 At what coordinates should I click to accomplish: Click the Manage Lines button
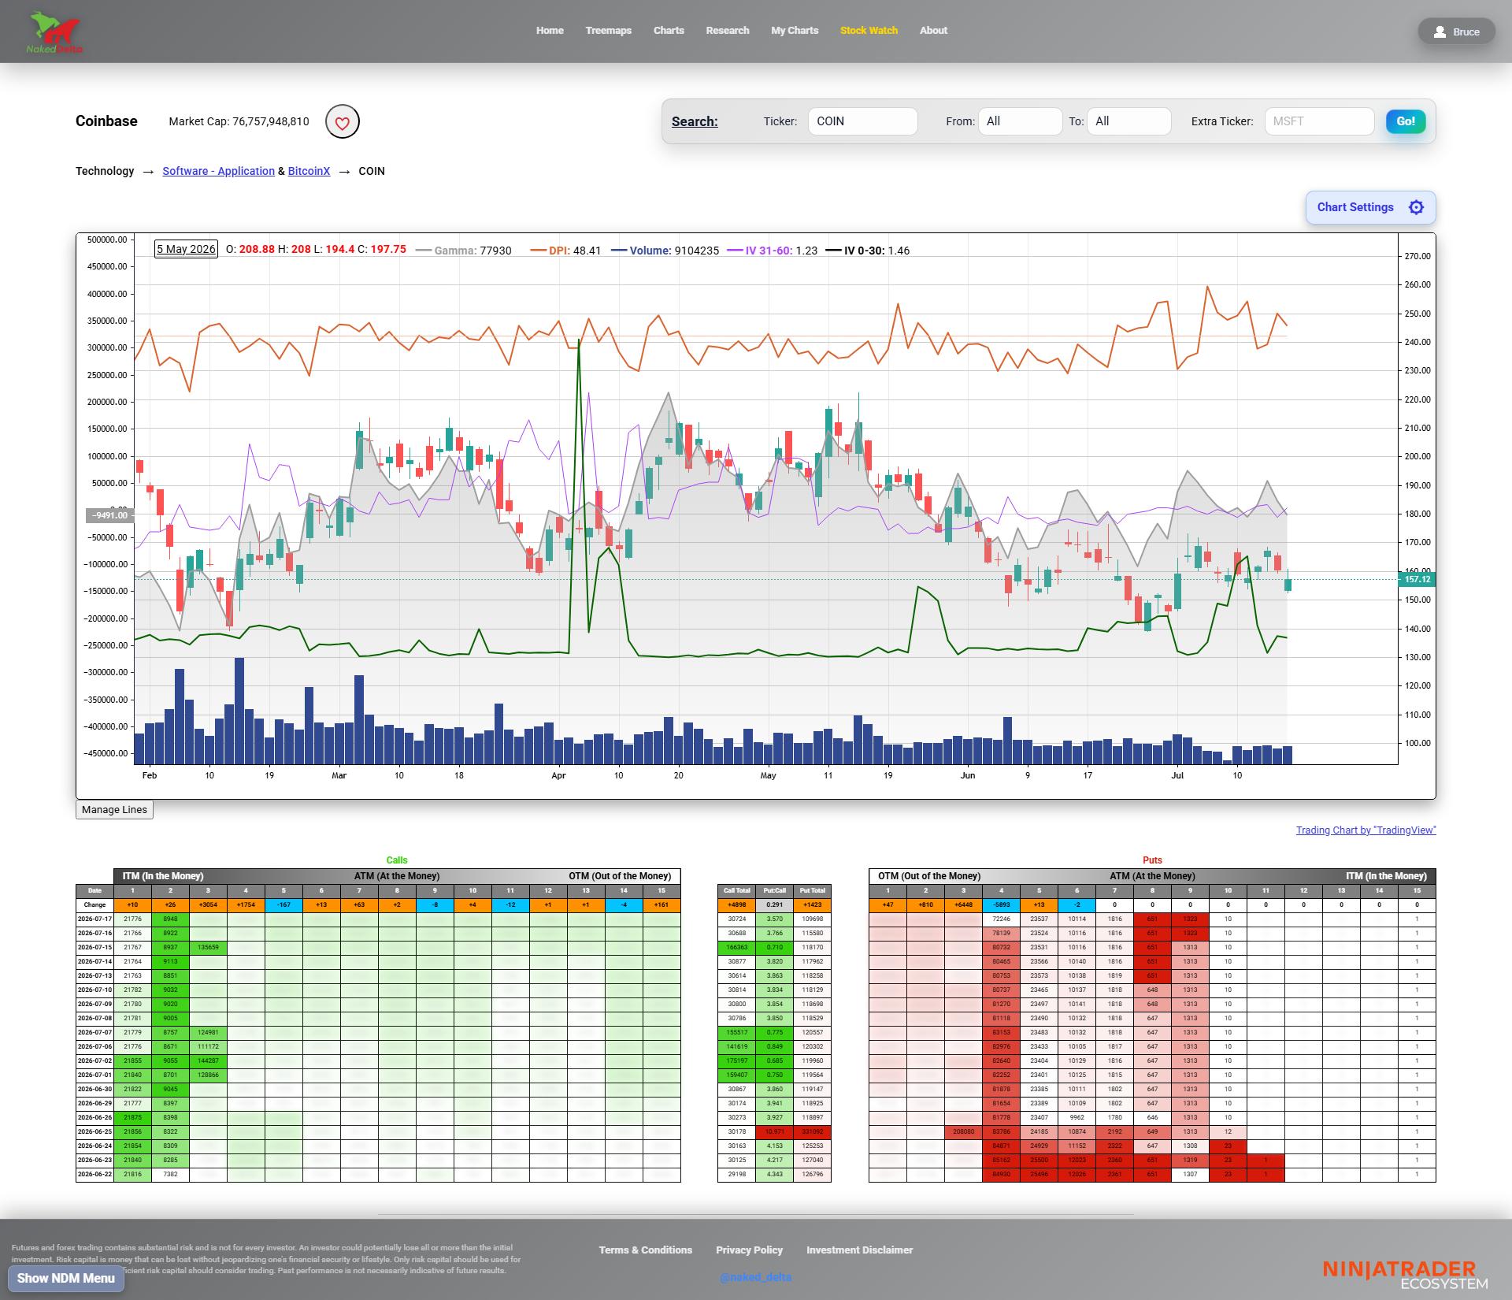pos(114,810)
